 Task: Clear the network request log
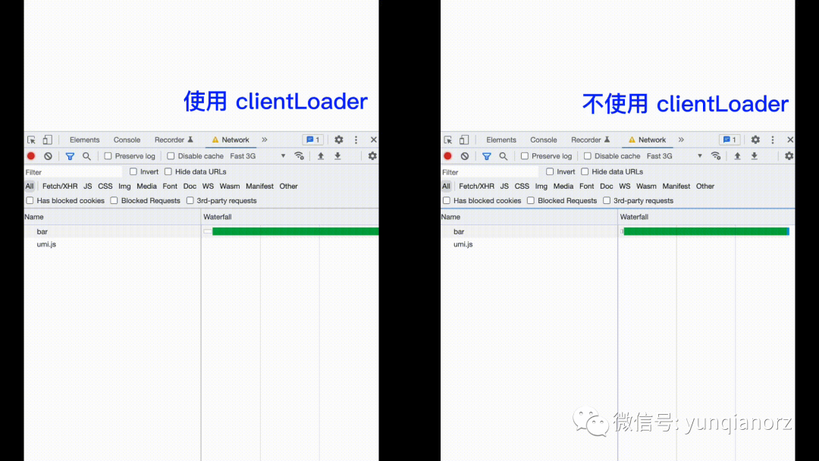coord(48,155)
